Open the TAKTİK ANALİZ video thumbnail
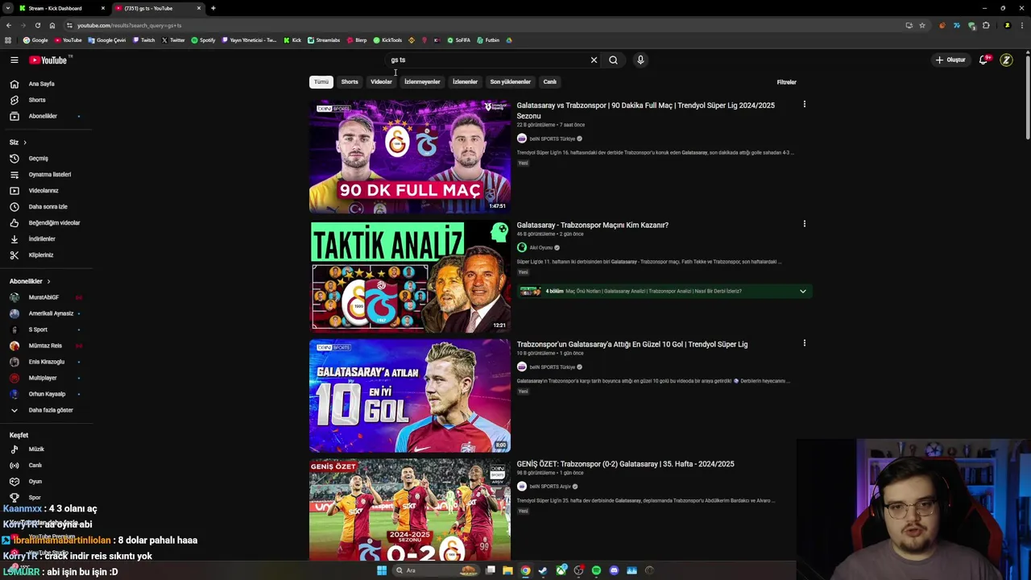The width and height of the screenshot is (1031, 580). click(410, 276)
